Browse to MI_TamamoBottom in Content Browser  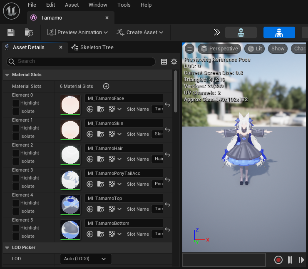point(101,234)
